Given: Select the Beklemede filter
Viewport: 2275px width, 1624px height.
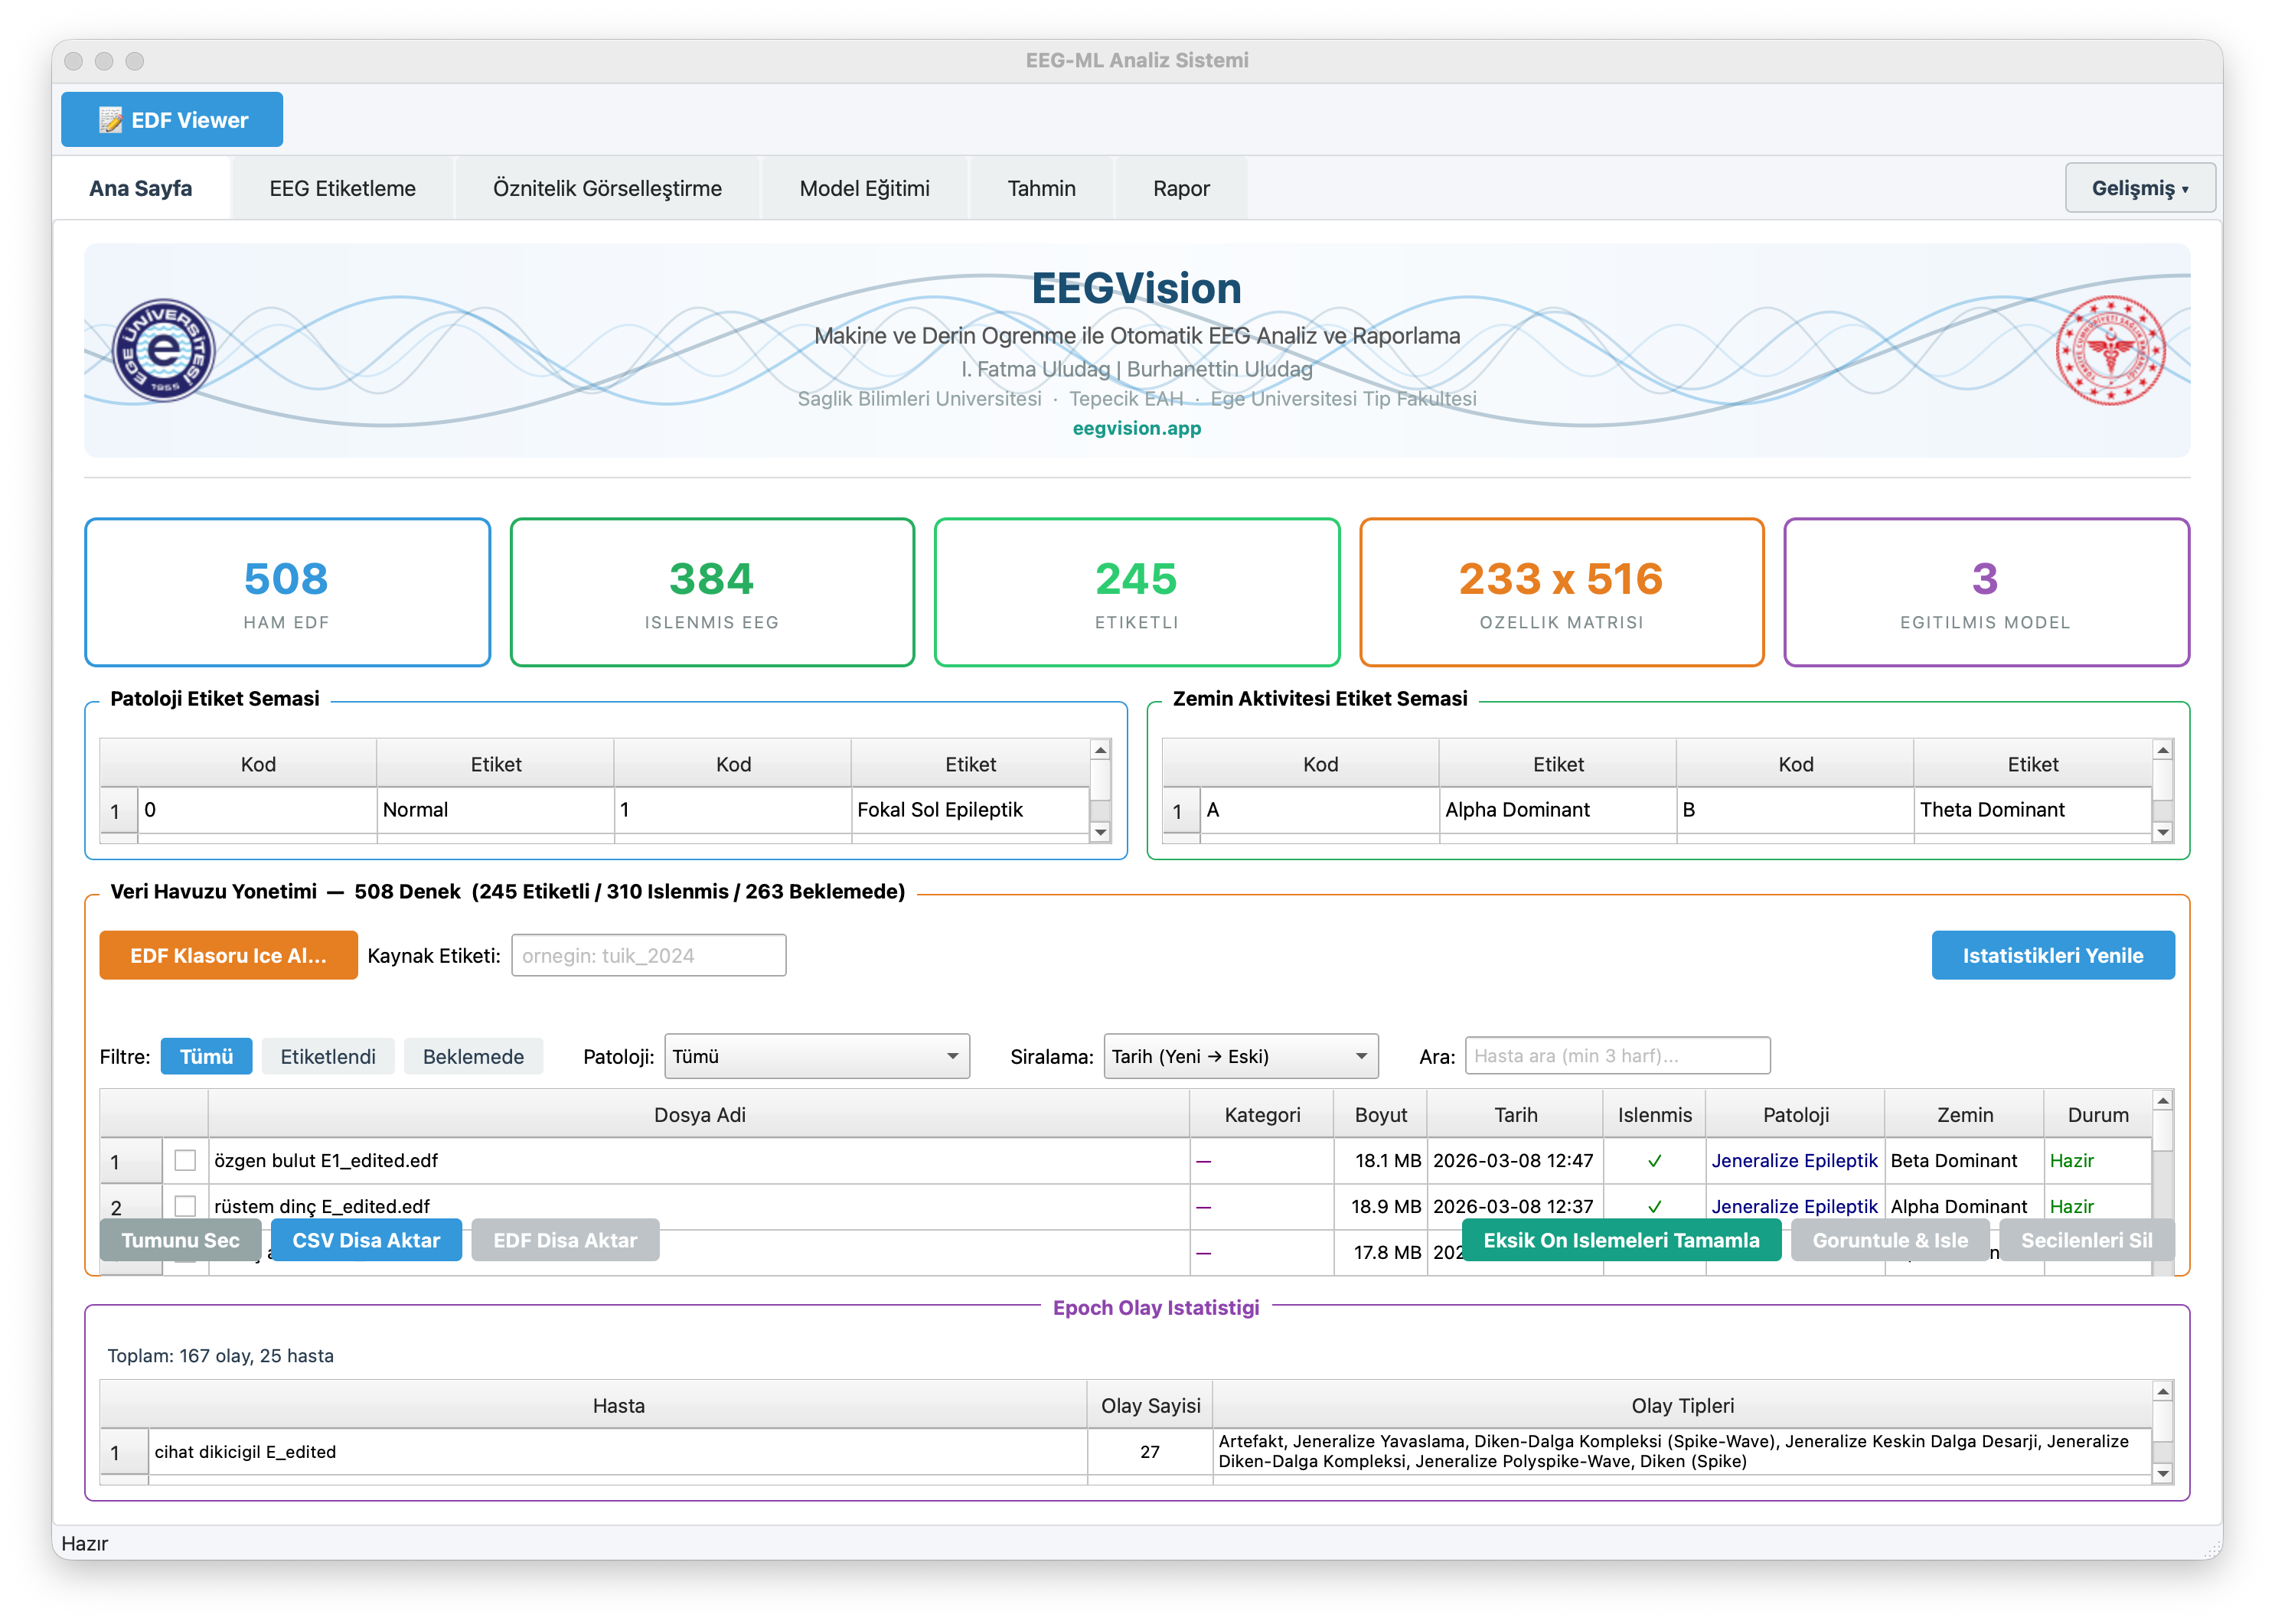Looking at the screenshot, I should click(473, 1056).
